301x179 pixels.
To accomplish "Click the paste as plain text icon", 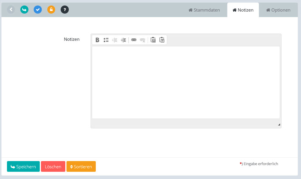I will pyautogui.click(x=162, y=40).
